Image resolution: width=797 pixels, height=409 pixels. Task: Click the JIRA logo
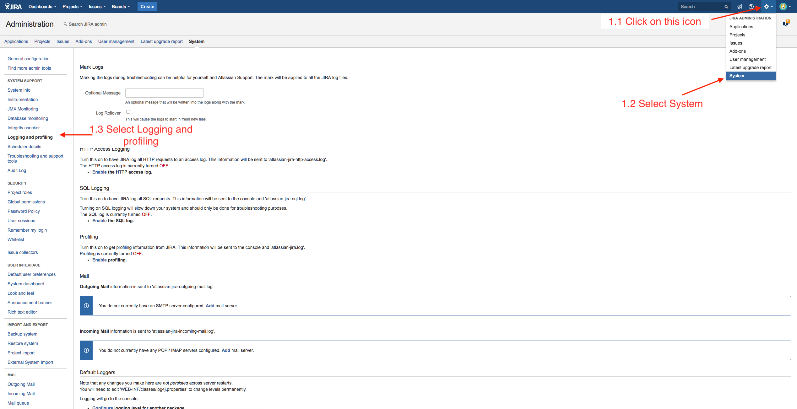(x=13, y=7)
